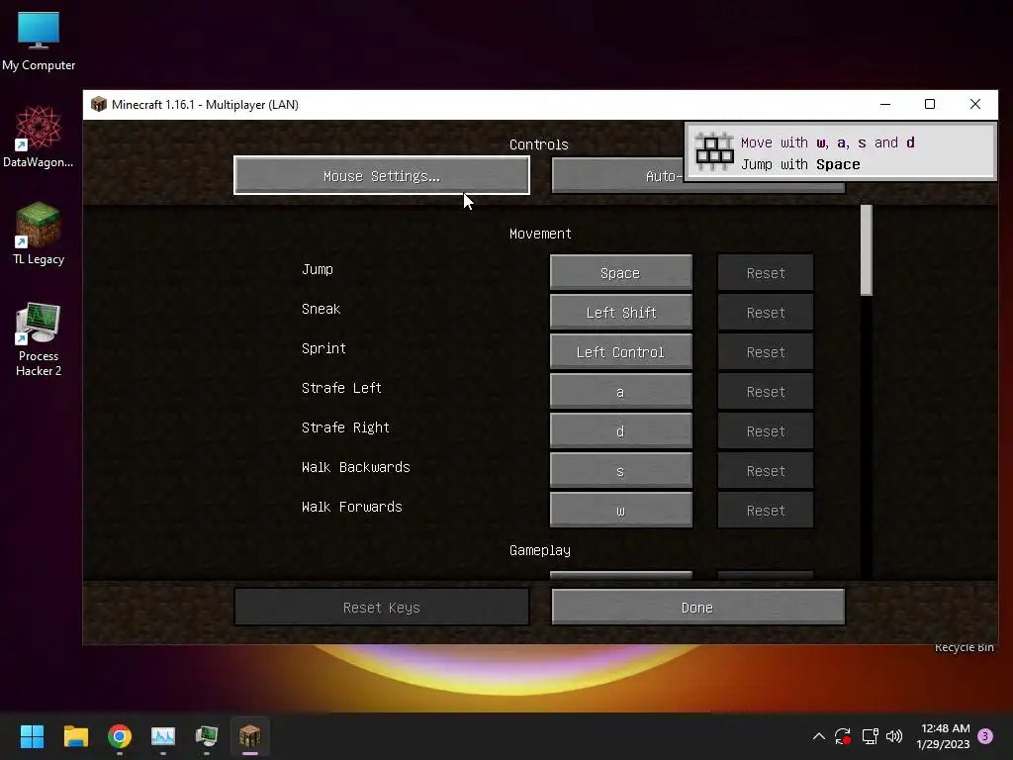
Task: Open File Explorer from taskbar
Action: (75, 736)
